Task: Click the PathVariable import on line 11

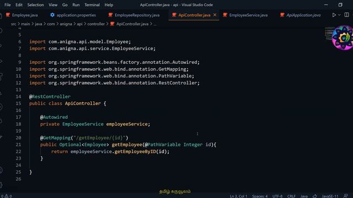Action: coord(111,76)
